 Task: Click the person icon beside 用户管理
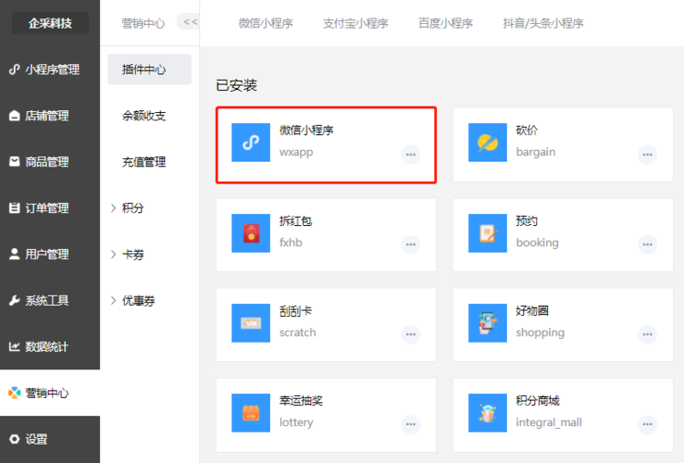[15, 254]
